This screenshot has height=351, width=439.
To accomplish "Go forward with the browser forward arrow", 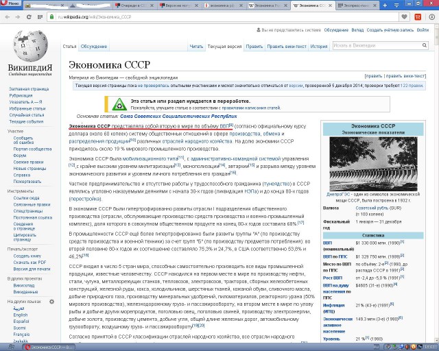I will click(17, 17).
